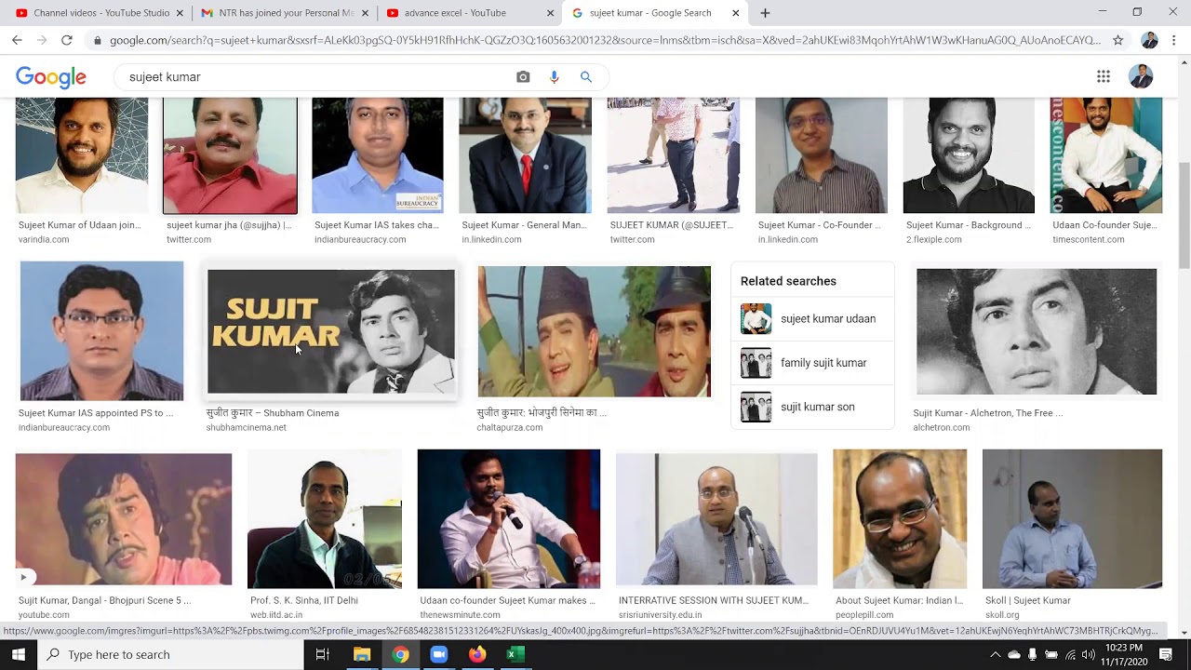
Task: Start voice search with microphone icon
Action: 555,77
